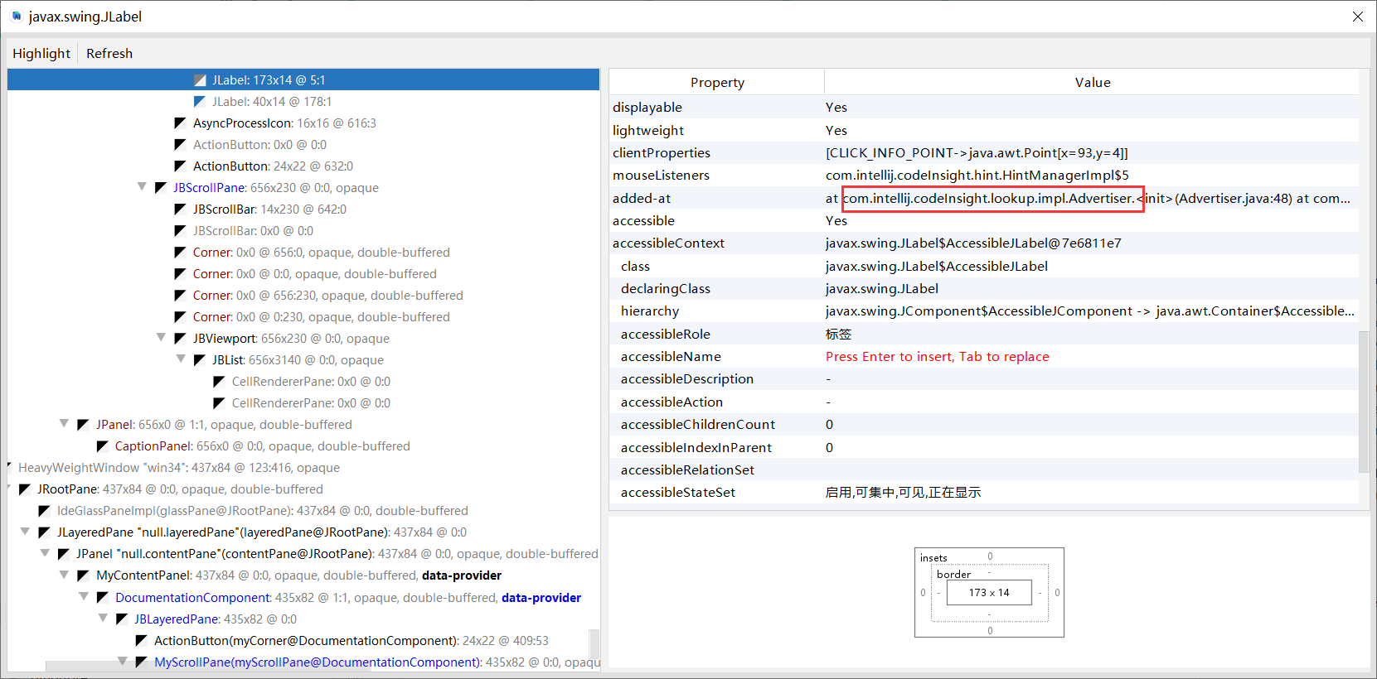
Task: Click the icon of Corner @ 656:0
Action: [x=180, y=252]
